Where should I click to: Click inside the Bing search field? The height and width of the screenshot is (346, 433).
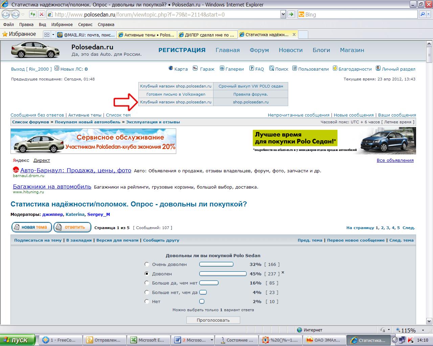click(x=359, y=15)
